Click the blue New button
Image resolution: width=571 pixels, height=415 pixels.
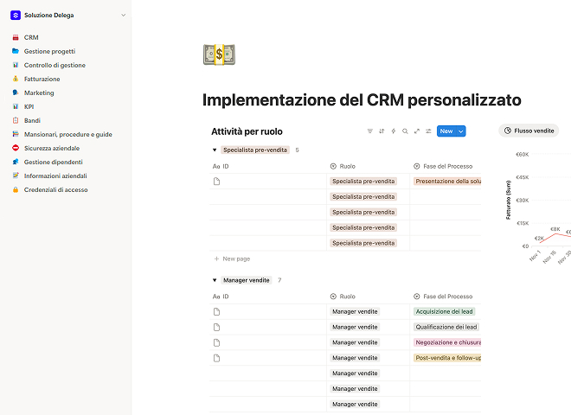tap(446, 131)
